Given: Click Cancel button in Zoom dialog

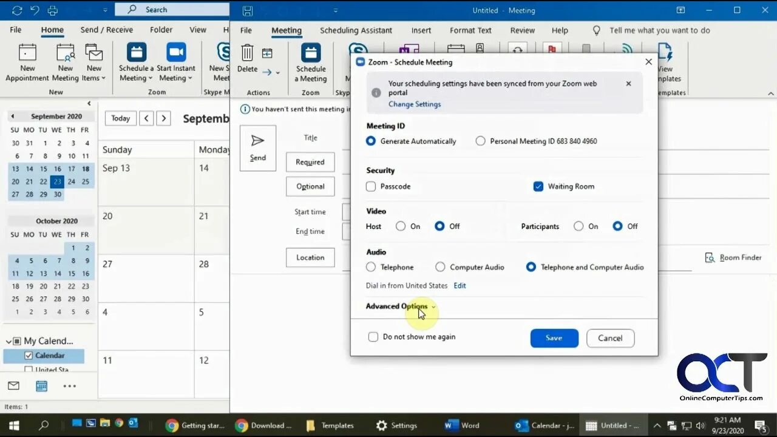Looking at the screenshot, I should click(x=610, y=338).
